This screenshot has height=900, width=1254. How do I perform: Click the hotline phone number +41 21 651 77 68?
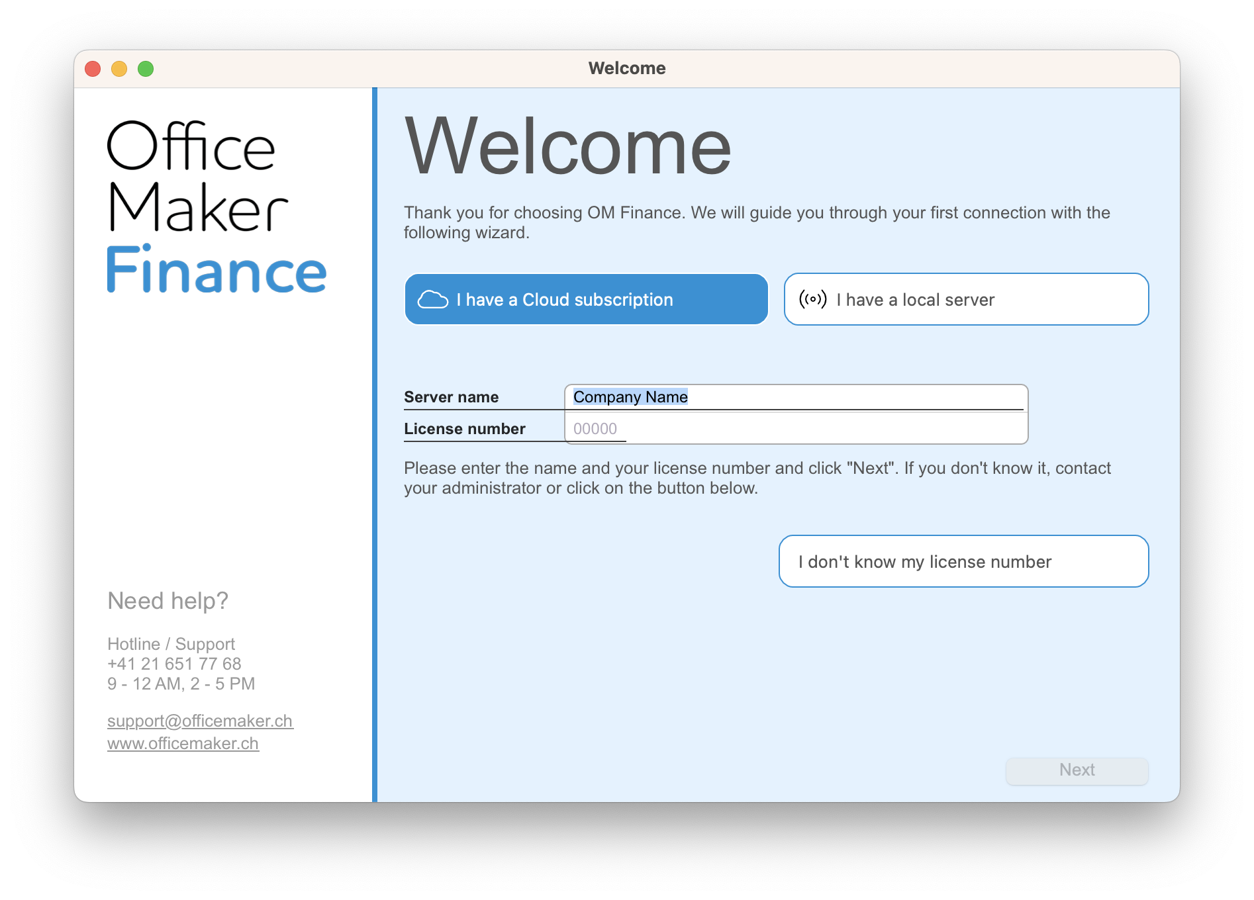(174, 664)
